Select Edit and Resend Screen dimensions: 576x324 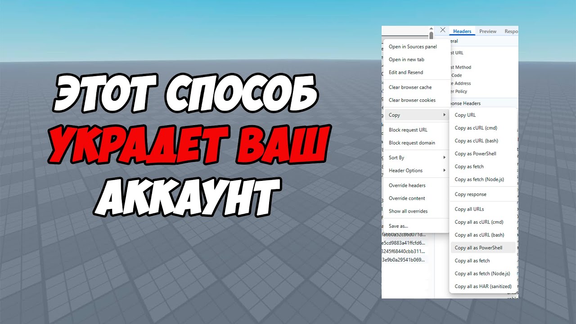coord(406,72)
